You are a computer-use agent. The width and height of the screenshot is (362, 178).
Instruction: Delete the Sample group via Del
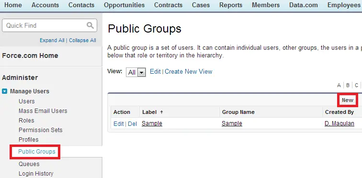pyautogui.click(x=132, y=124)
